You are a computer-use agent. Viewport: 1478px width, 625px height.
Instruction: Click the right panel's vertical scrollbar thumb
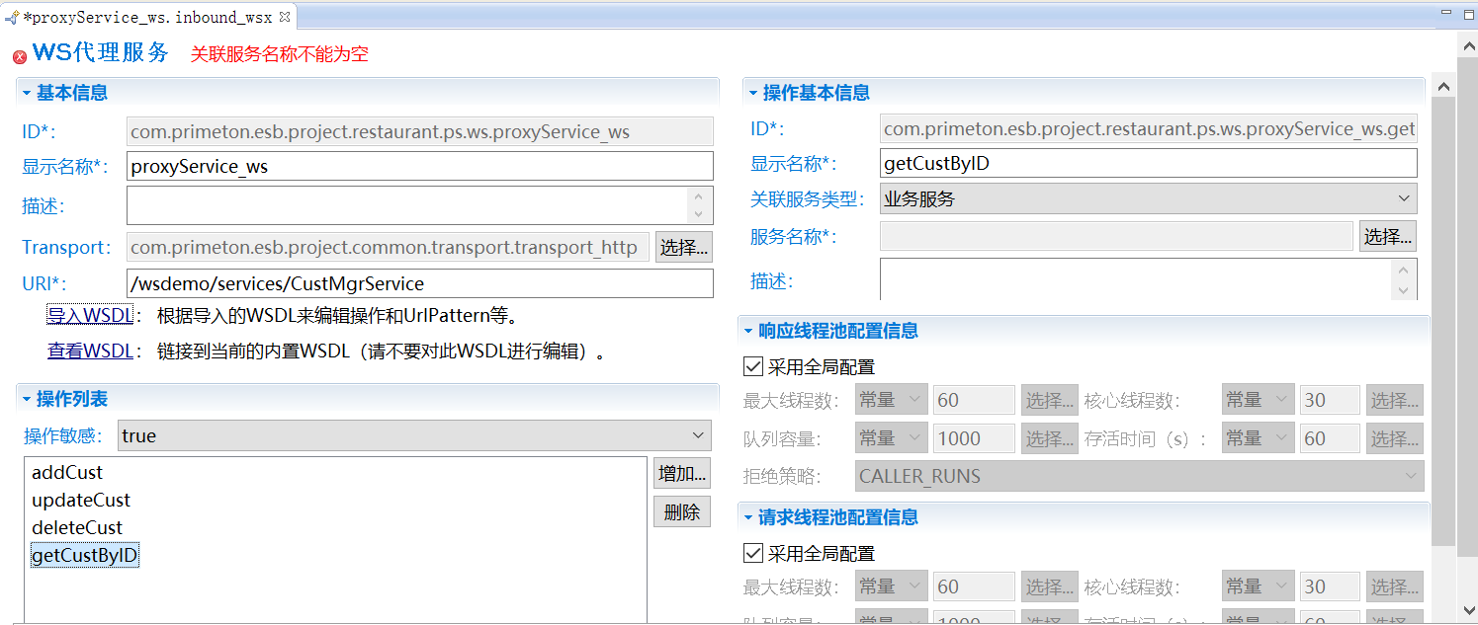[x=1442, y=316]
